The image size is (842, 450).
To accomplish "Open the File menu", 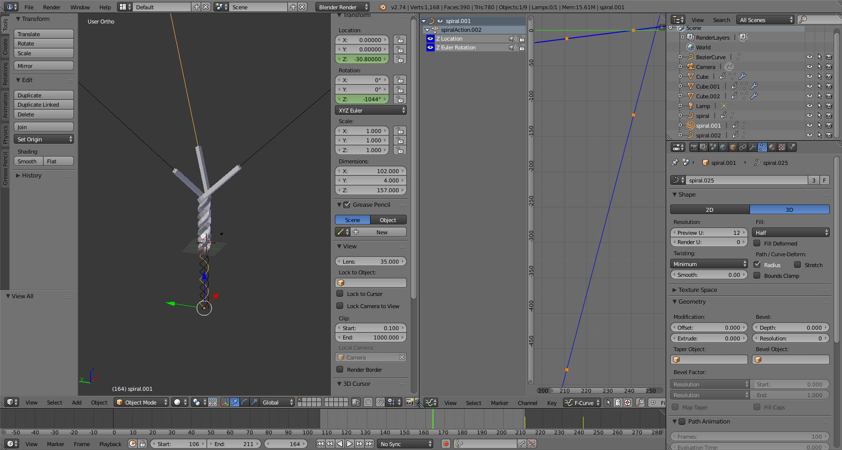I will (x=29, y=7).
